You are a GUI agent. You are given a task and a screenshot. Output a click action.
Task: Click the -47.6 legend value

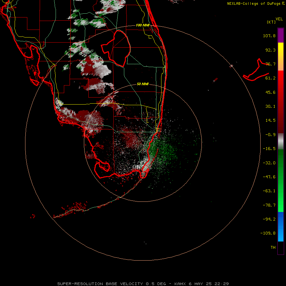[x=269, y=177]
